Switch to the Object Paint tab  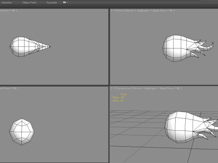[29, 2]
